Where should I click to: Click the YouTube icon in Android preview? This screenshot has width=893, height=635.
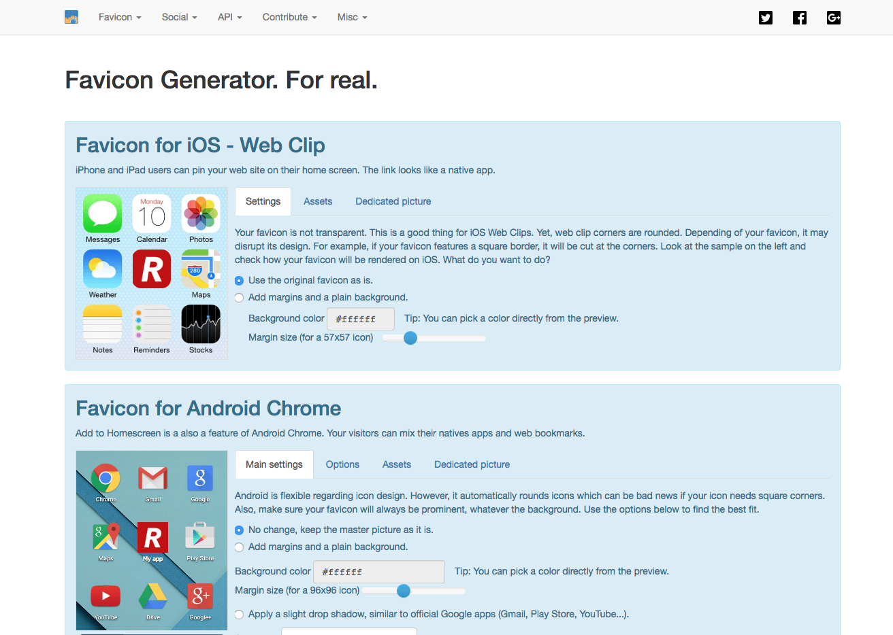tap(105, 596)
